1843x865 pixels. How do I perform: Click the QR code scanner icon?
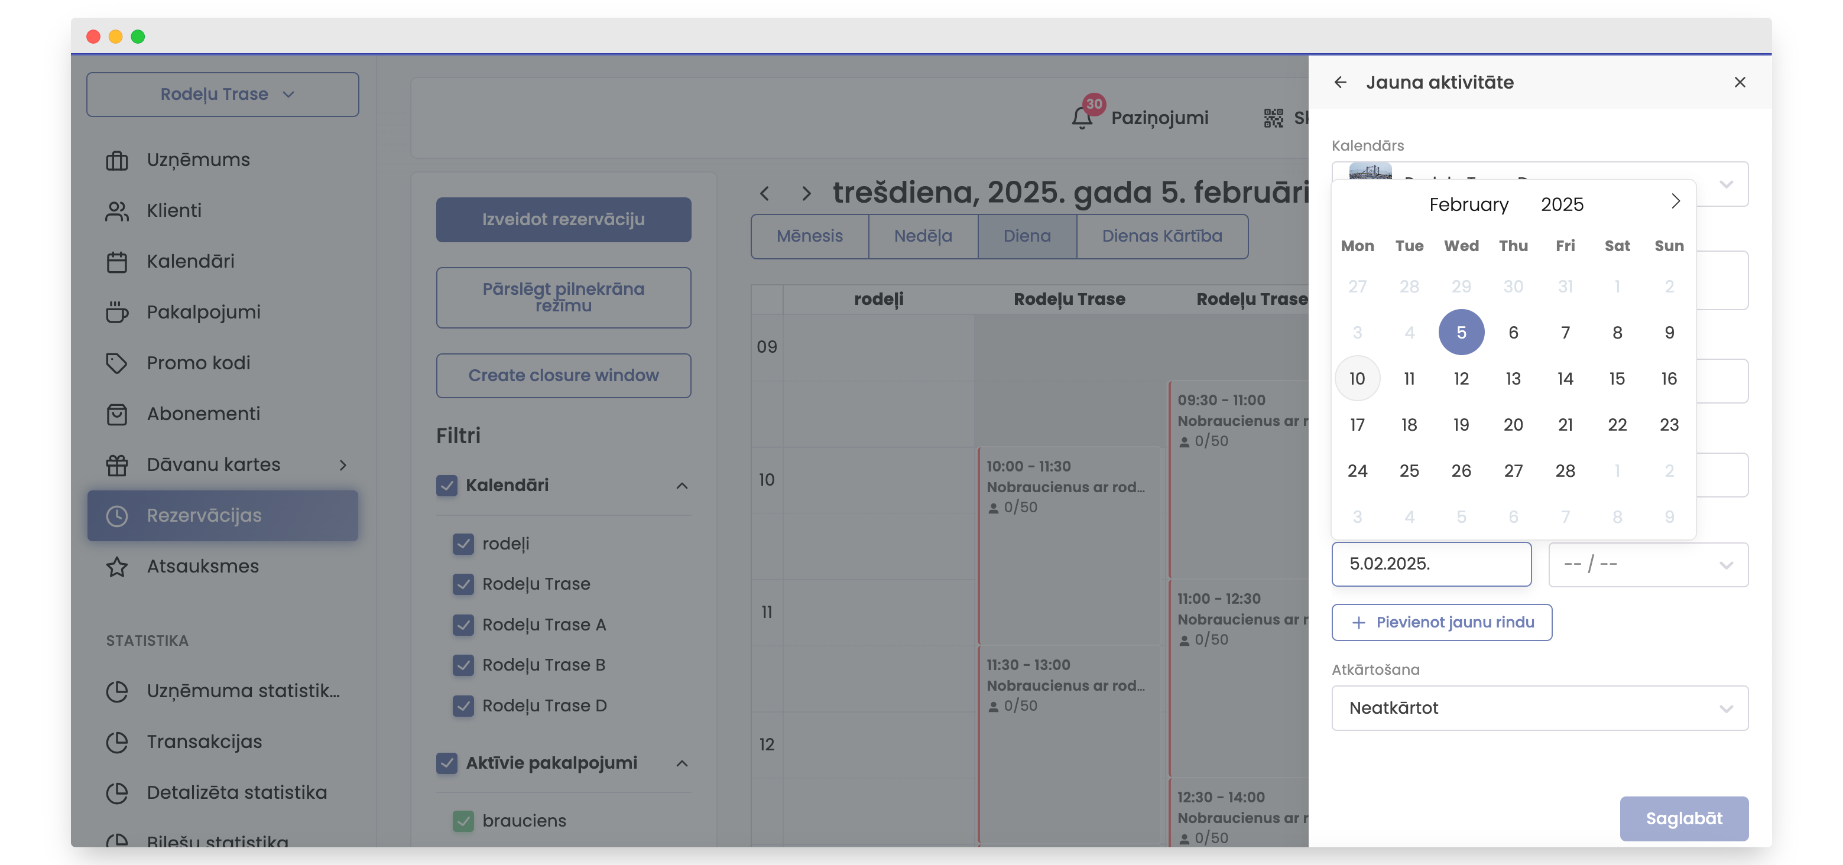click(x=1273, y=118)
